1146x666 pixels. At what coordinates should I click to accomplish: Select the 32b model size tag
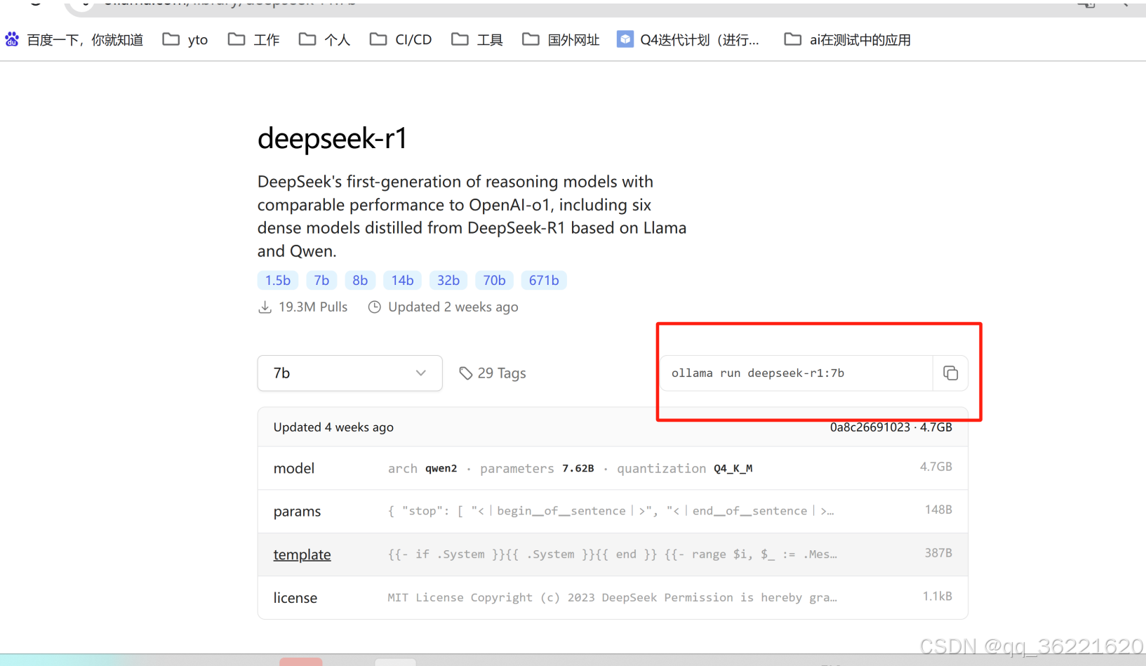[448, 280]
